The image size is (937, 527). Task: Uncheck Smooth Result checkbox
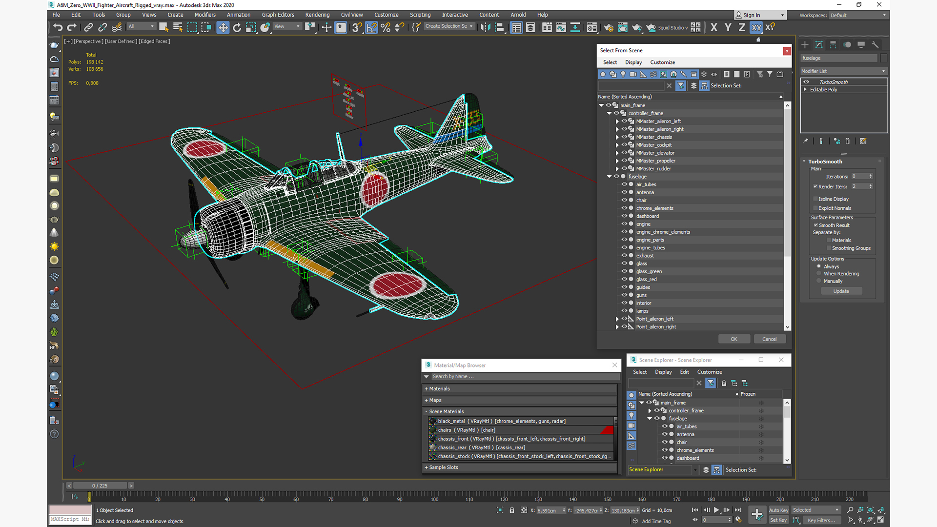pos(815,225)
